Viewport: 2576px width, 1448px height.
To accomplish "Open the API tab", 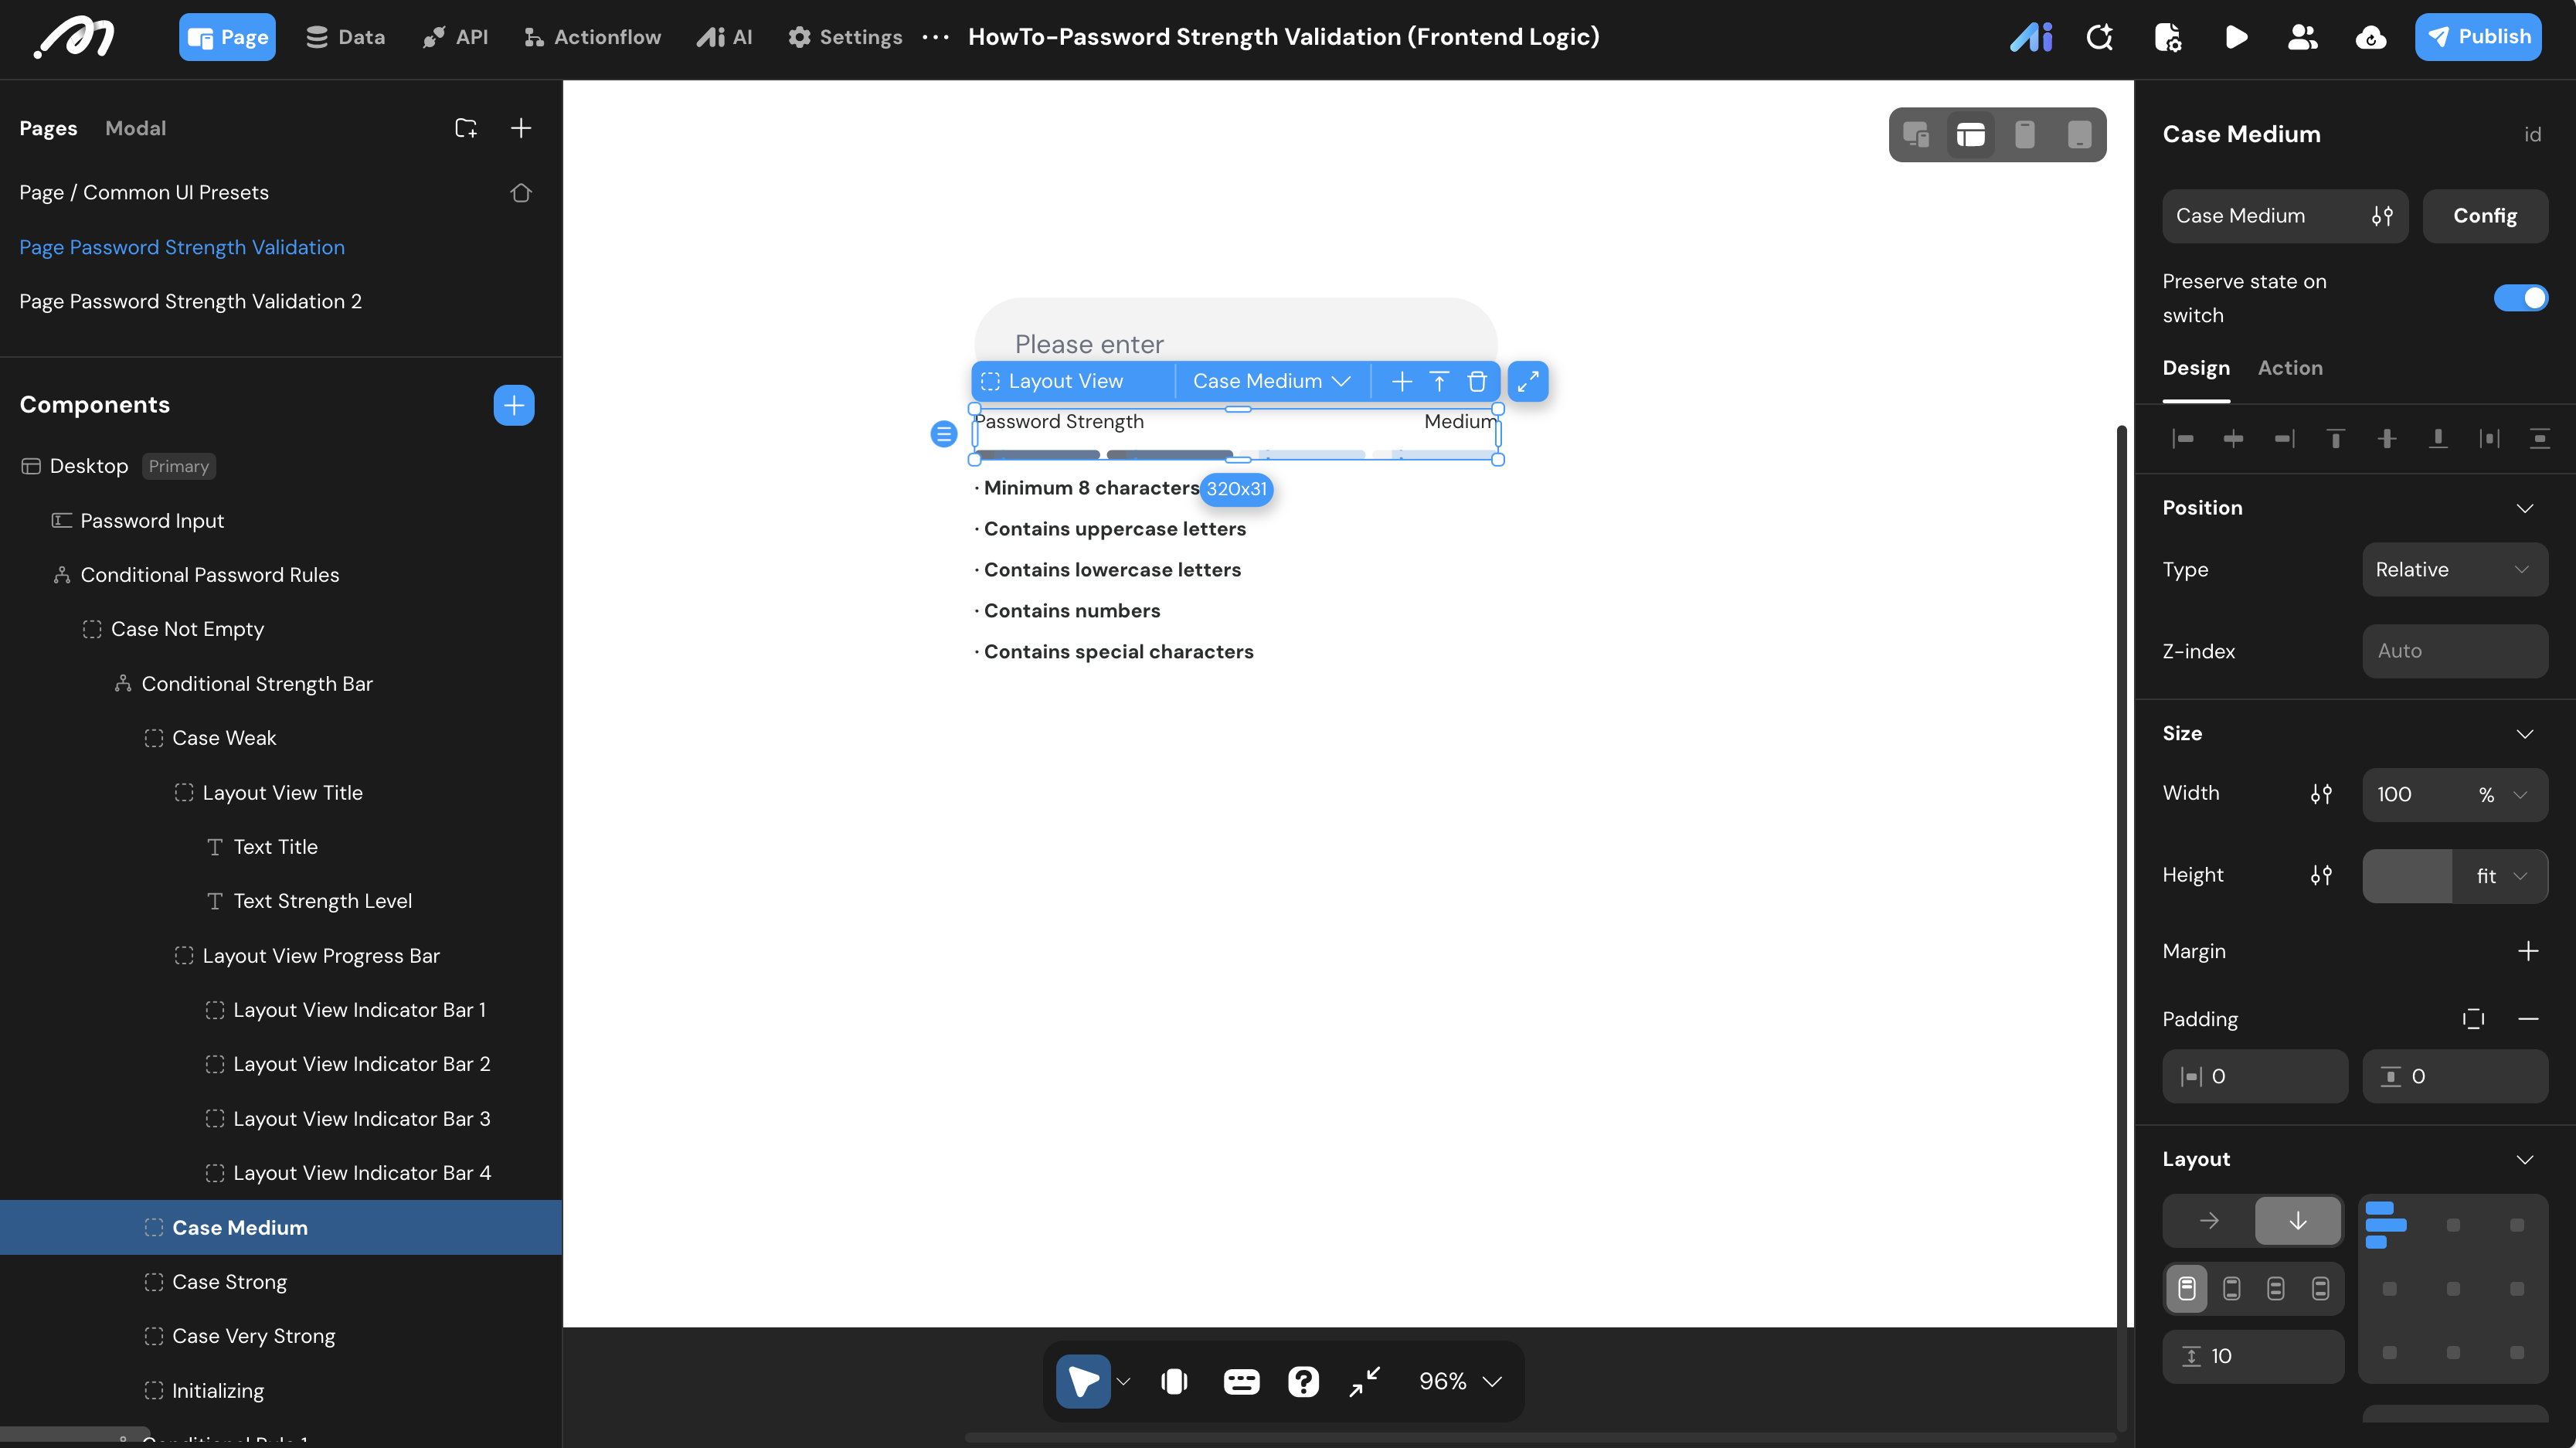I will (455, 37).
